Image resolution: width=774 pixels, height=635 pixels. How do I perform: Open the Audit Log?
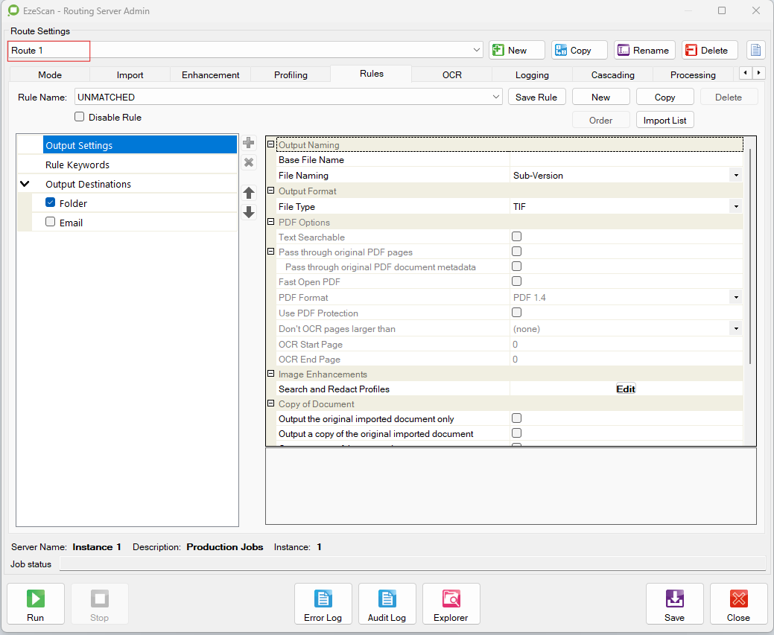point(387,604)
